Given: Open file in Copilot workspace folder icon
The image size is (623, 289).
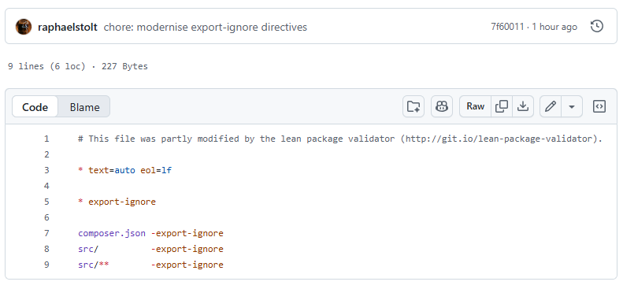Looking at the screenshot, I should pos(413,106).
